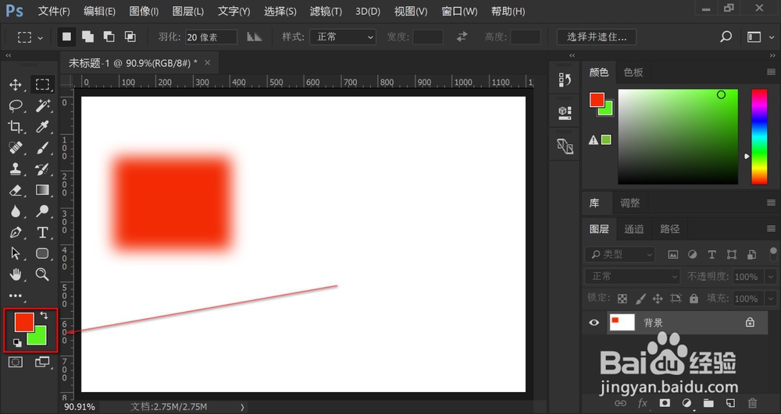The width and height of the screenshot is (781, 414).
Task: Add a layer mask
Action: [665, 403]
